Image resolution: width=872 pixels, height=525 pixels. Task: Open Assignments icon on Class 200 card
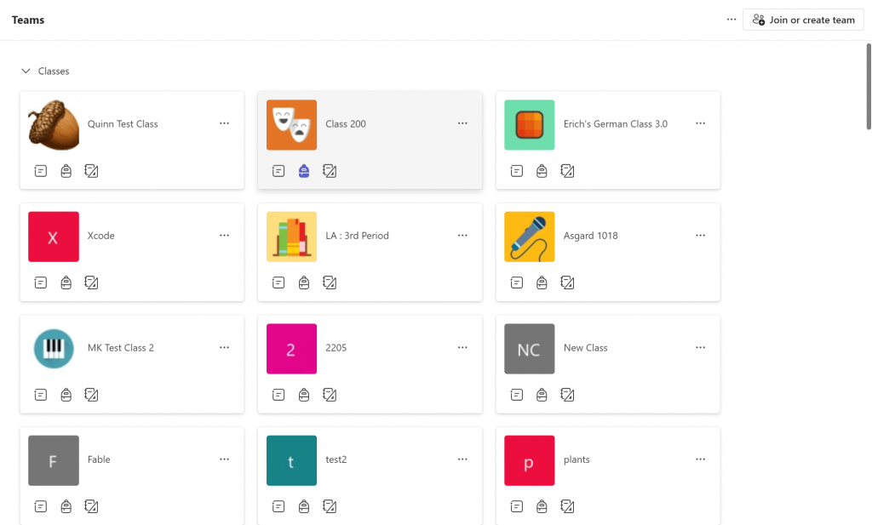point(278,171)
